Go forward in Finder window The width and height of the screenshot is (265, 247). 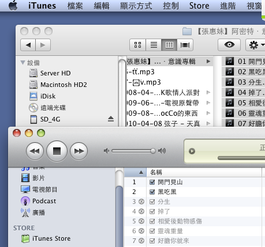pyautogui.click(x=43, y=45)
